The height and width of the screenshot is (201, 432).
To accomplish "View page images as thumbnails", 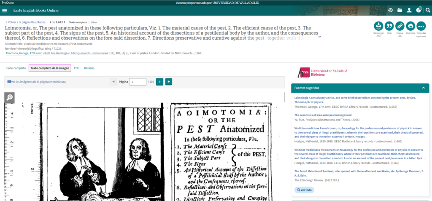I will (37, 82).
